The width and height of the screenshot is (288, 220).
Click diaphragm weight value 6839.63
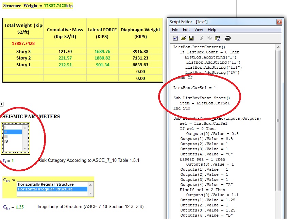[x=140, y=65]
